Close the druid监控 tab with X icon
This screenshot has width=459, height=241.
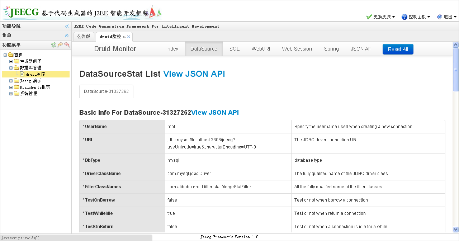pos(129,37)
